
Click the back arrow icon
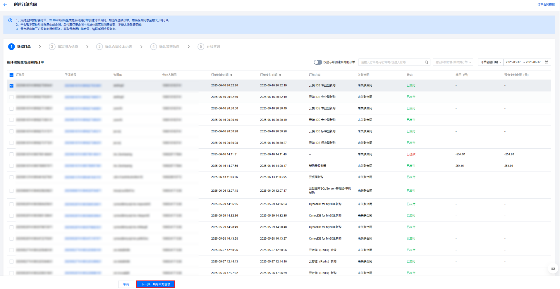tap(5, 5)
